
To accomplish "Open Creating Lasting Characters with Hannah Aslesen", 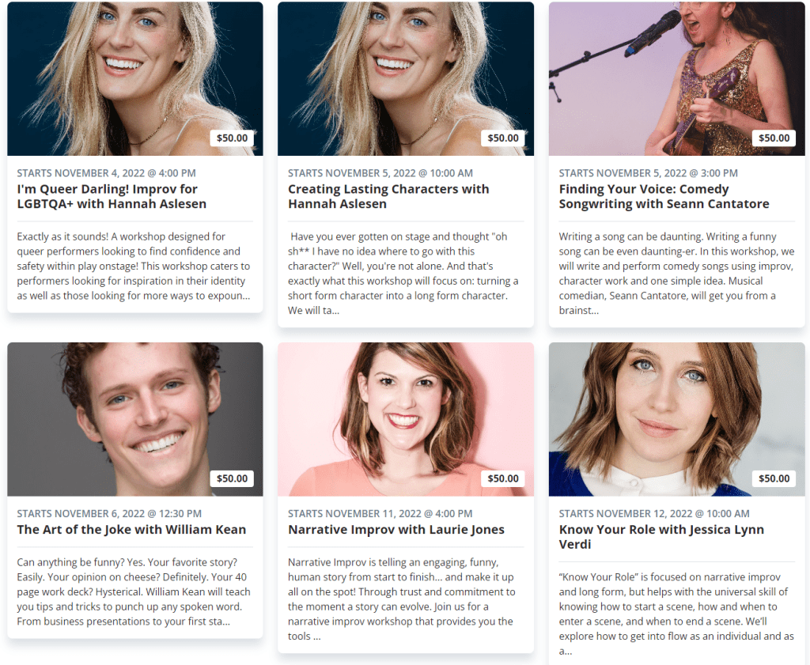I will coord(388,196).
